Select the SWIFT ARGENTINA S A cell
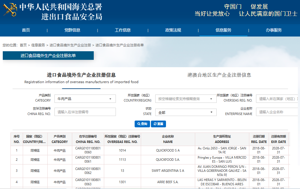Image resolution: width=300 pixels, height=189 pixels. pyautogui.click(x=168, y=171)
